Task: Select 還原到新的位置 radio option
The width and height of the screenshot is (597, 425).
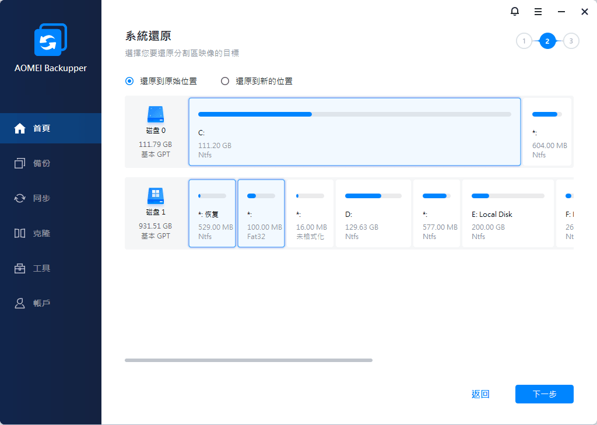Action: pyautogui.click(x=257, y=81)
